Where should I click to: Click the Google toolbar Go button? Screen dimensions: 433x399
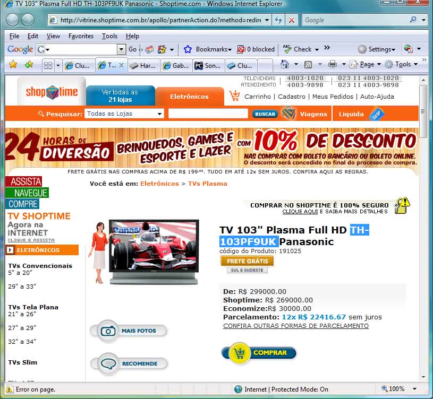(132, 49)
